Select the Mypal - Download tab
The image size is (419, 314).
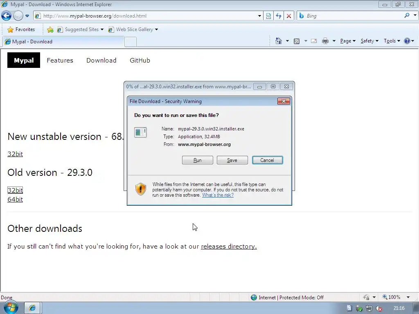63,42
